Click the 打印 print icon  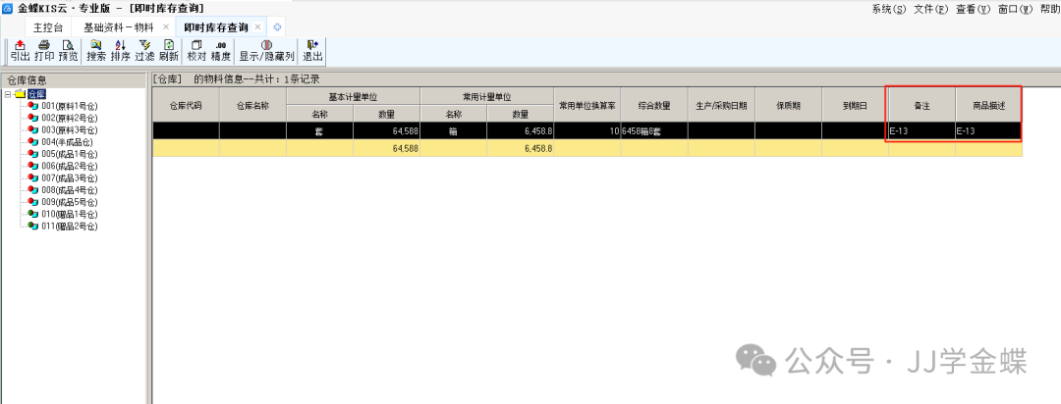(x=44, y=51)
